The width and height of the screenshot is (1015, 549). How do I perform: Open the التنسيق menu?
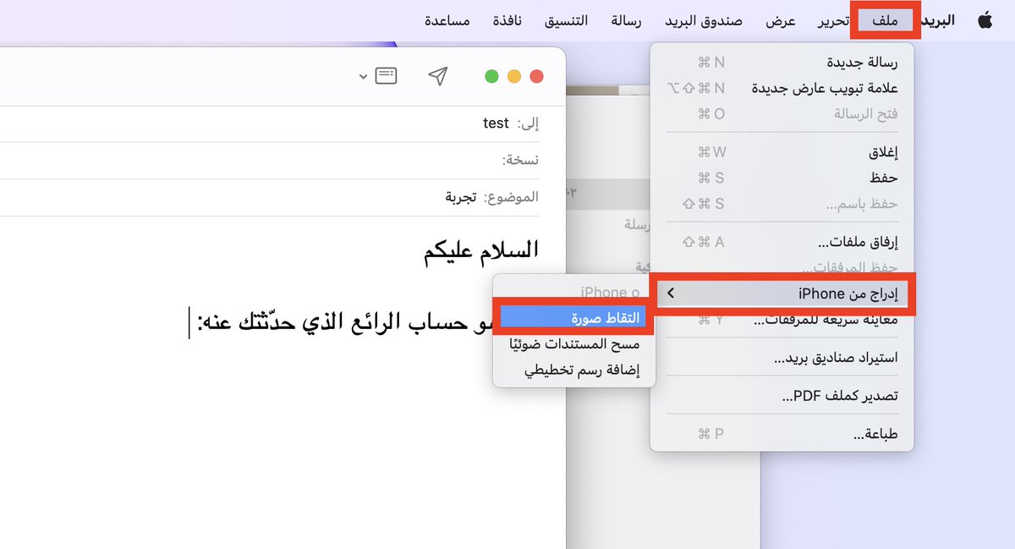point(567,21)
